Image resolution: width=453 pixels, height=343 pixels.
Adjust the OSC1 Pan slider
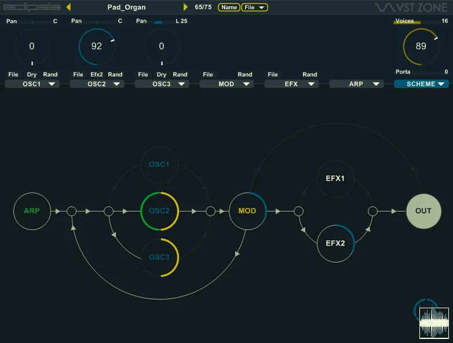(x=32, y=23)
